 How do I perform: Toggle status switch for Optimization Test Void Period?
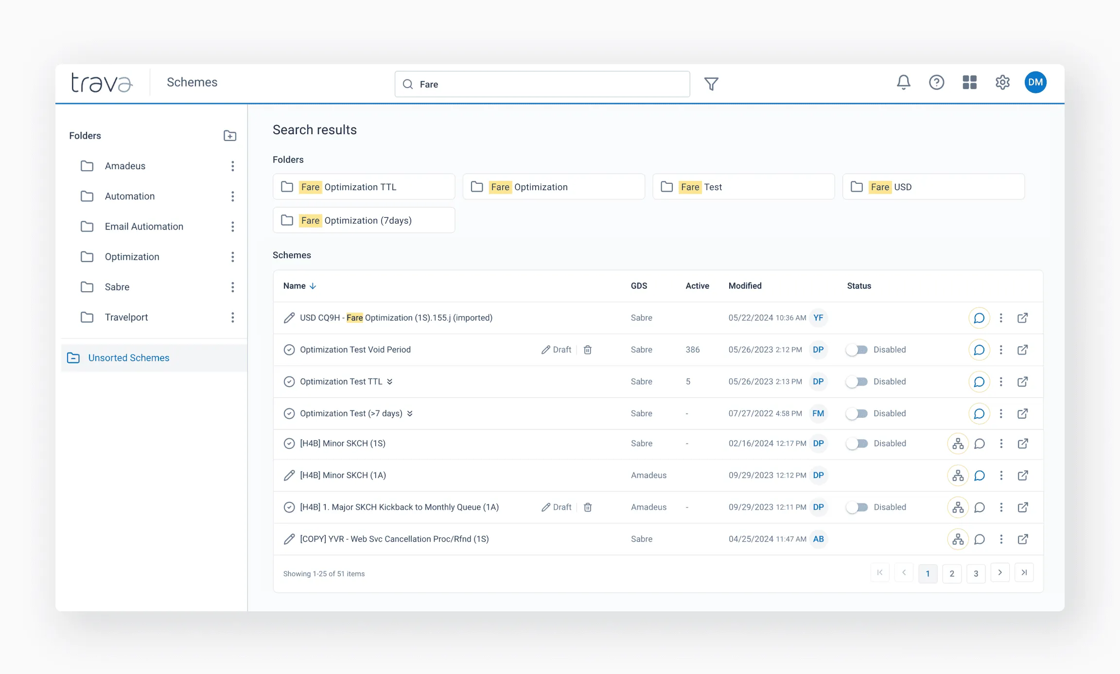[857, 350]
